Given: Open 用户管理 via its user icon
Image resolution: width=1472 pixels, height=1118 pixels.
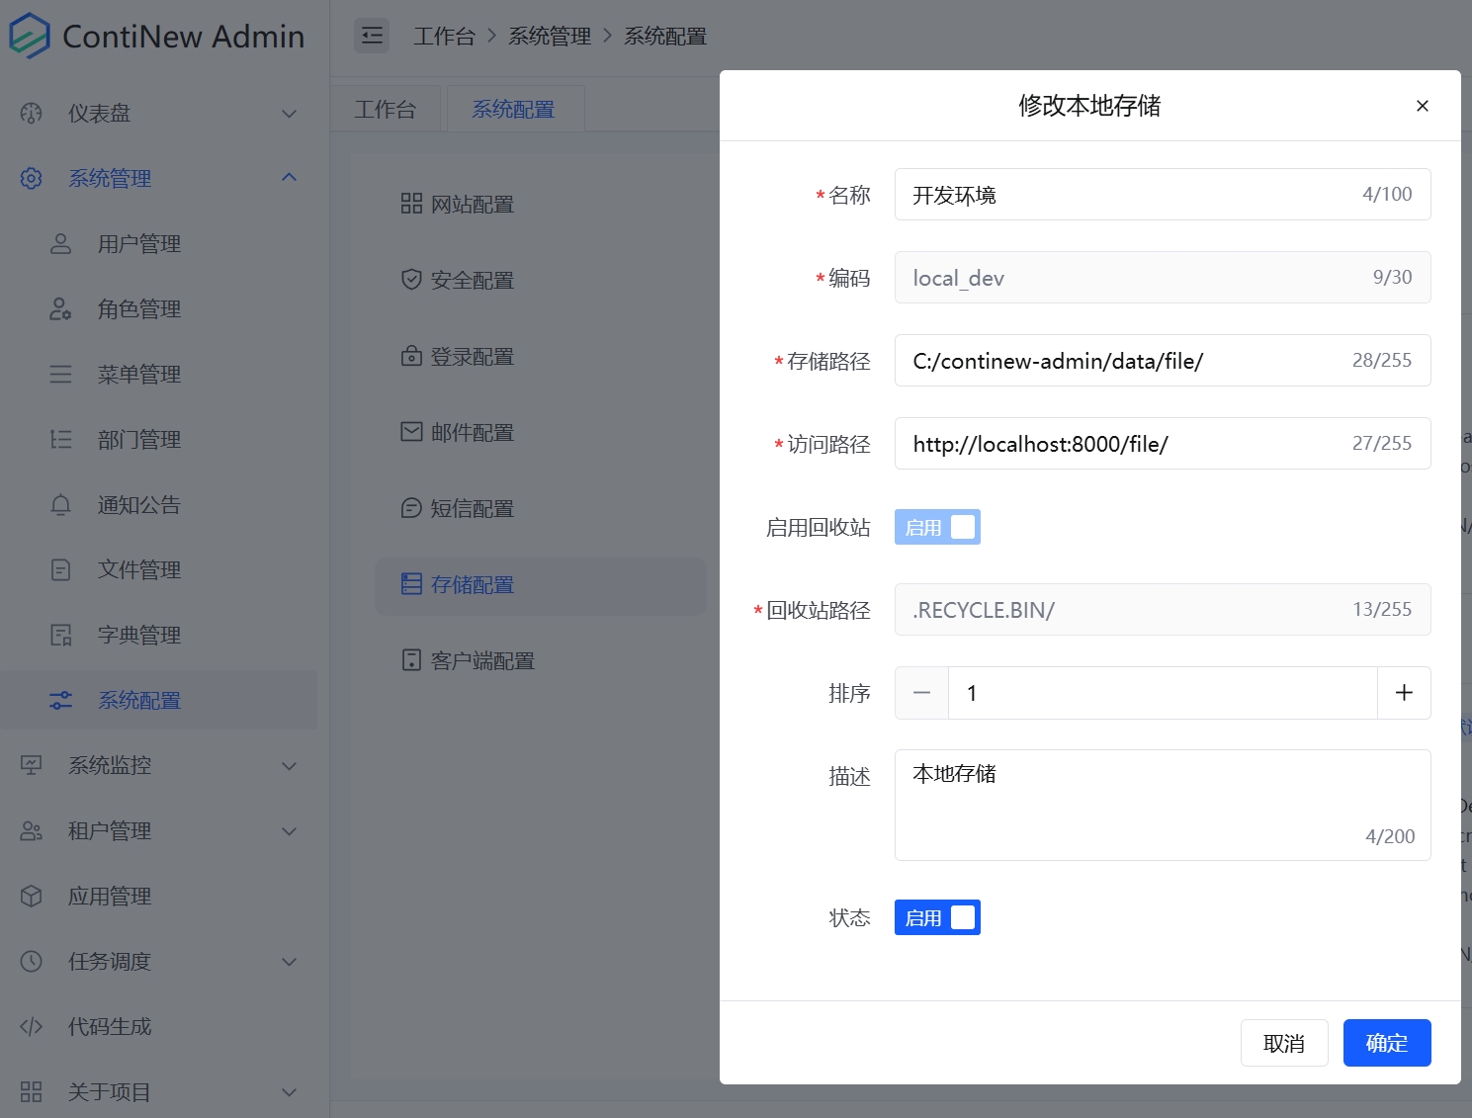Looking at the screenshot, I should 60,244.
